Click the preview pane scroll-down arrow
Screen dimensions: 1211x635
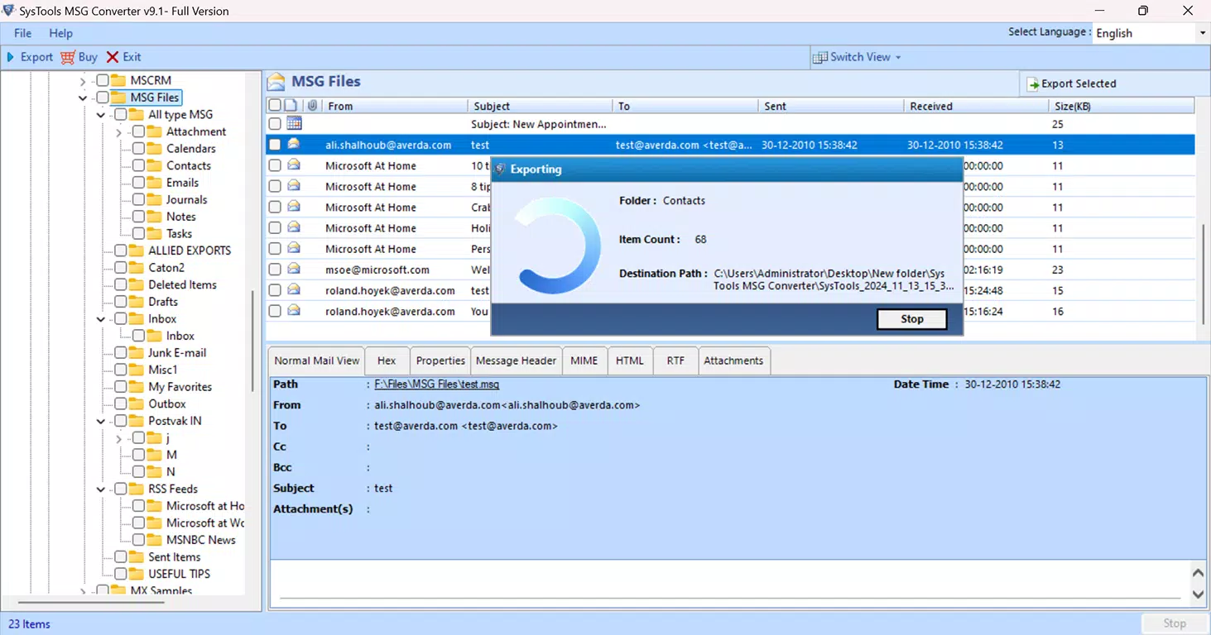click(x=1198, y=594)
